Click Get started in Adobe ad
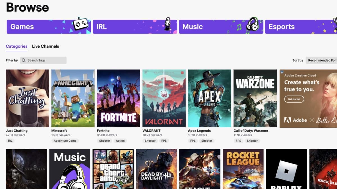337x189 pixels. point(294,99)
